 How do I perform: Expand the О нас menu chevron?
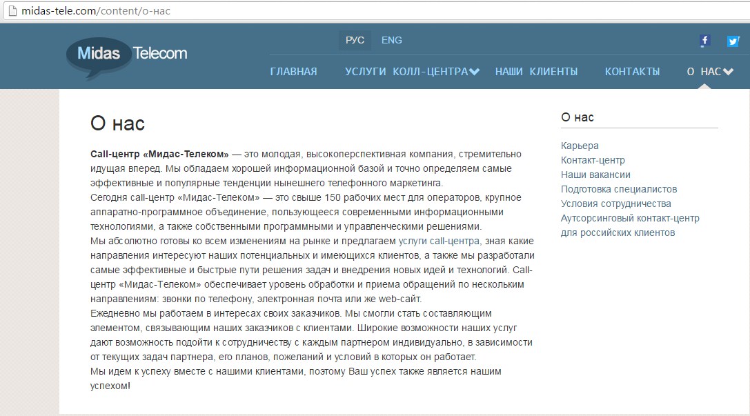pyautogui.click(x=728, y=72)
